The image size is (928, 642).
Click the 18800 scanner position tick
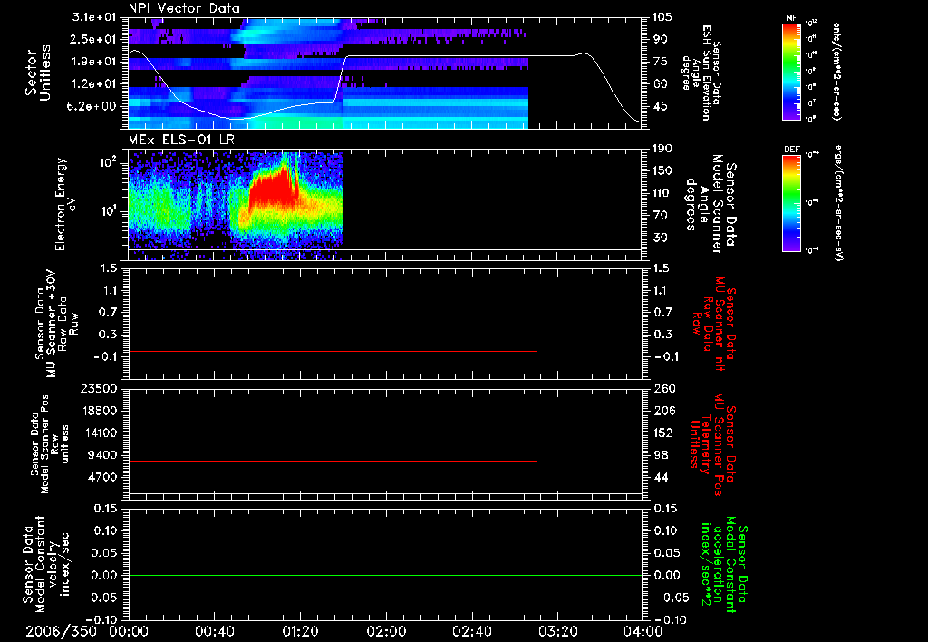pyautogui.click(x=98, y=411)
